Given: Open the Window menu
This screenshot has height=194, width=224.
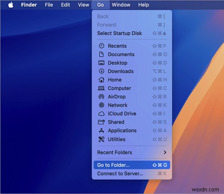Looking at the screenshot, I should pos(121,5).
